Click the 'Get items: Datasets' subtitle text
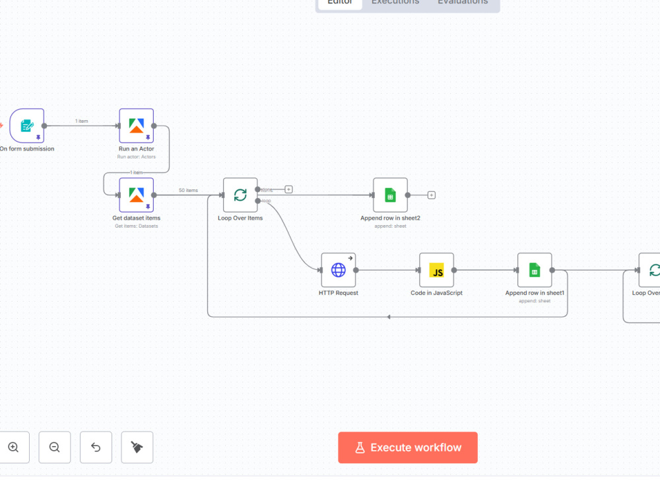 [137, 226]
